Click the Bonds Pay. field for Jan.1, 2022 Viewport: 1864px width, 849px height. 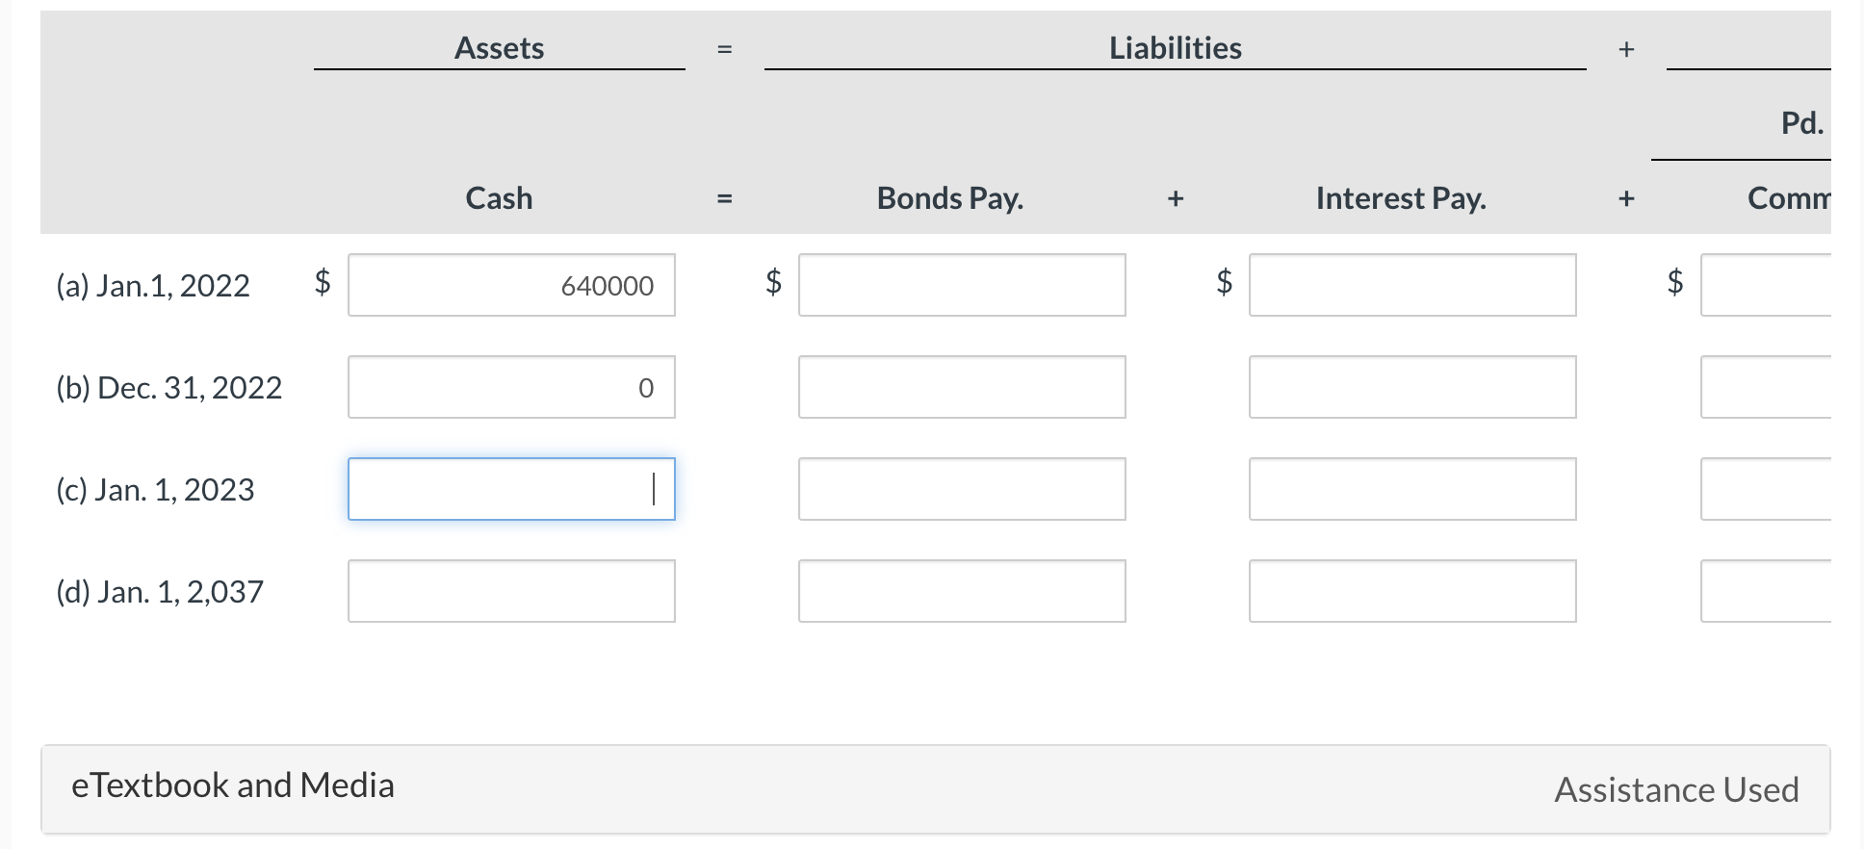[x=961, y=285]
